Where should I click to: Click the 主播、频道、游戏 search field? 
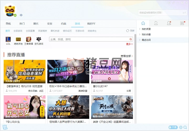89,39
